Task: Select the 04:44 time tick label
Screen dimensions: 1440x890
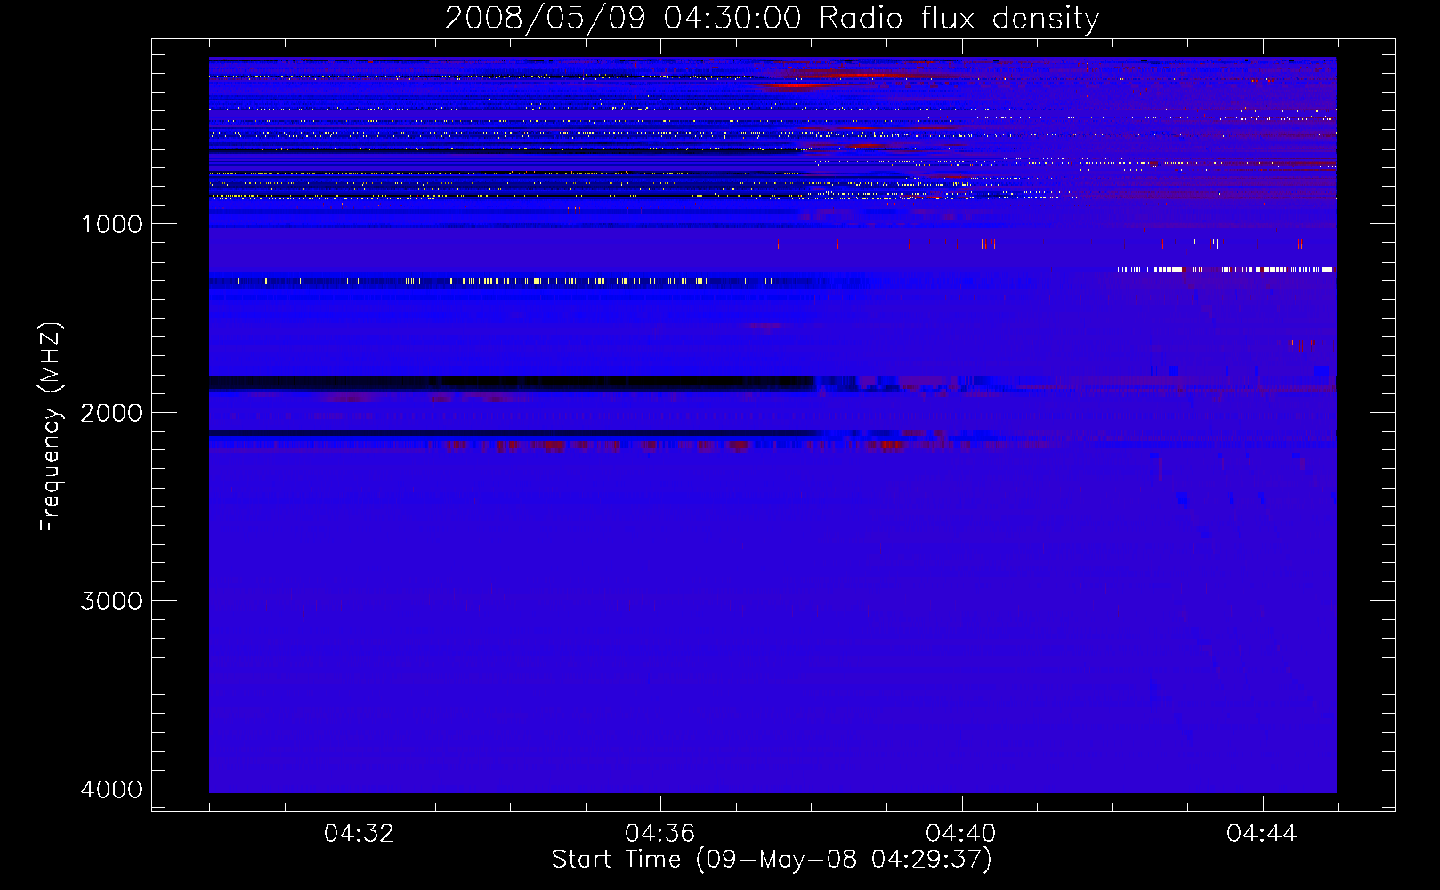Action: point(1262,834)
